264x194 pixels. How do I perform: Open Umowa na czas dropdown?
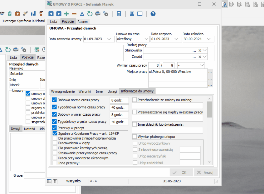[146, 39]
